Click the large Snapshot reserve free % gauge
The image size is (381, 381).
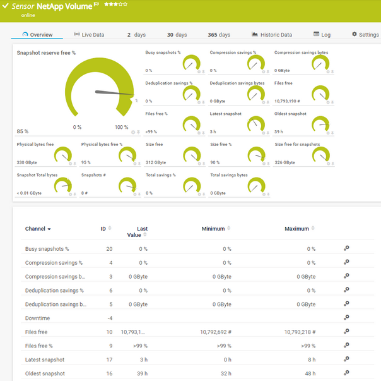coord(100,87)
